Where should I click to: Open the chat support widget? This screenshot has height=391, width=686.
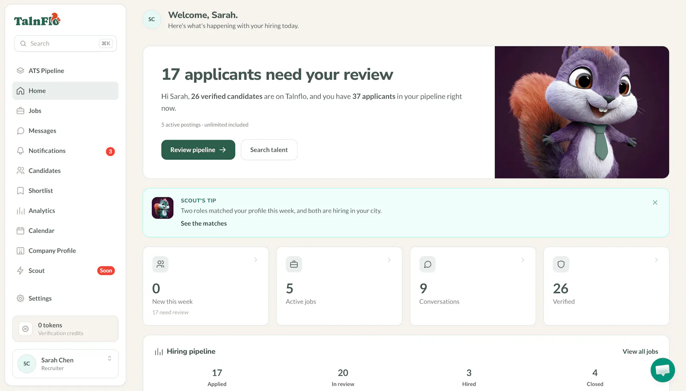pyautogui.click(x=662, y=370)
